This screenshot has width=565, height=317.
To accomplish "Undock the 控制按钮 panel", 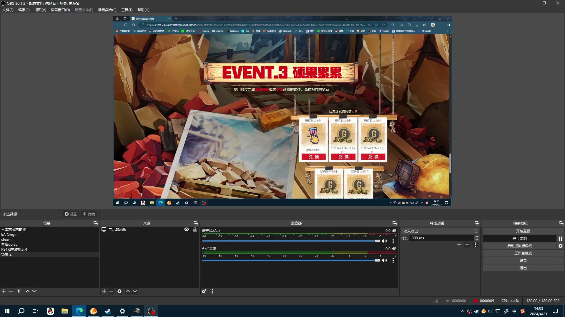I will click(561, 223).
